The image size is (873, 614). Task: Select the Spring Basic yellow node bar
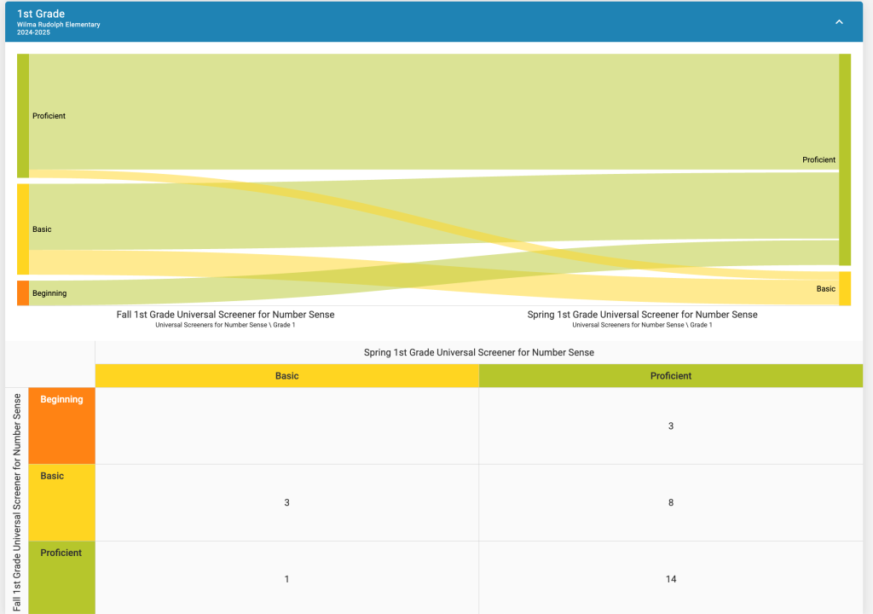(x=845, y=288)
